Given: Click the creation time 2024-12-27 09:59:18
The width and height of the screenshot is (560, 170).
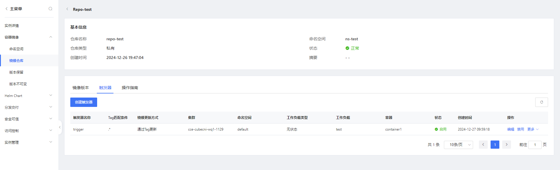Looking at the screenshot, I should 474,129.
